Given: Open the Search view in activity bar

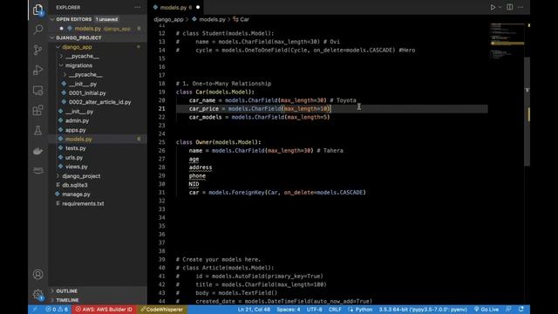Looking at the screenshot, I should pyautogui.click(x=37, y=30).
